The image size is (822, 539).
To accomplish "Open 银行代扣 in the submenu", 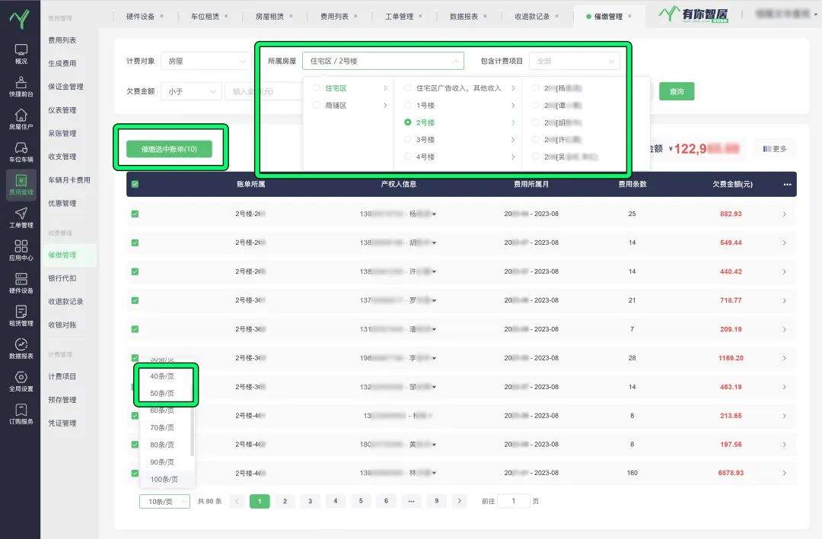I will coord(62,278).
